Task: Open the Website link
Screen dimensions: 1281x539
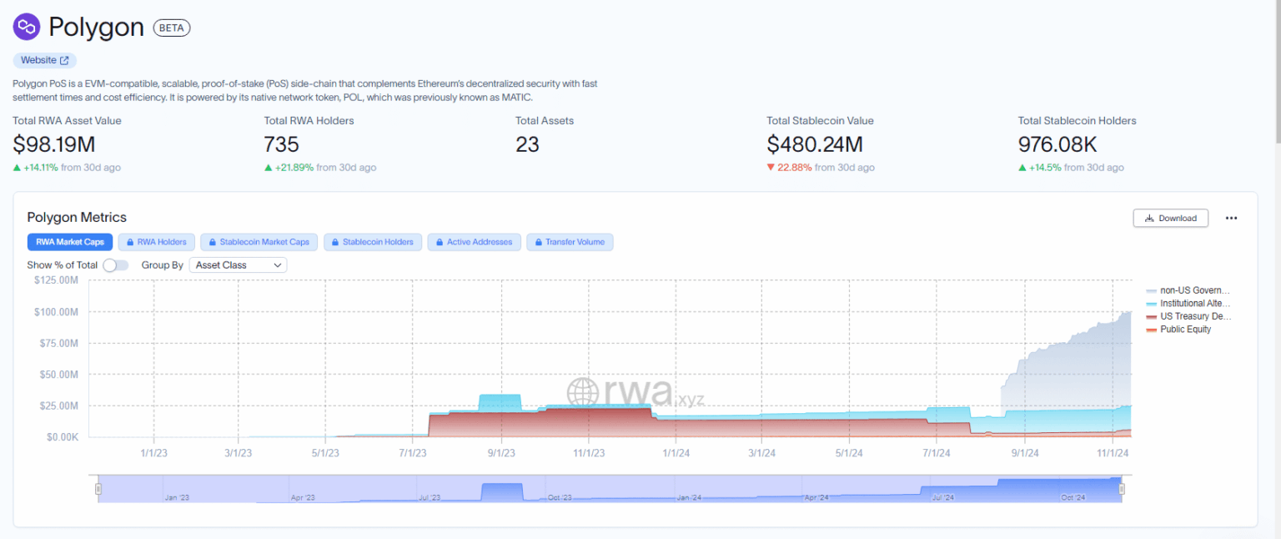Action: (44, 59)
